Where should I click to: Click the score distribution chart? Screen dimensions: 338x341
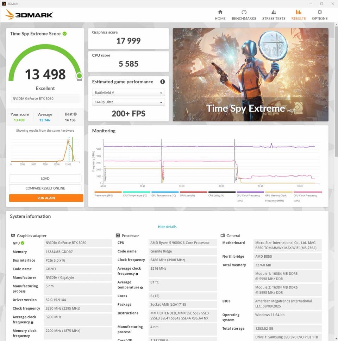pyautogui.click(x=45, y=151)
